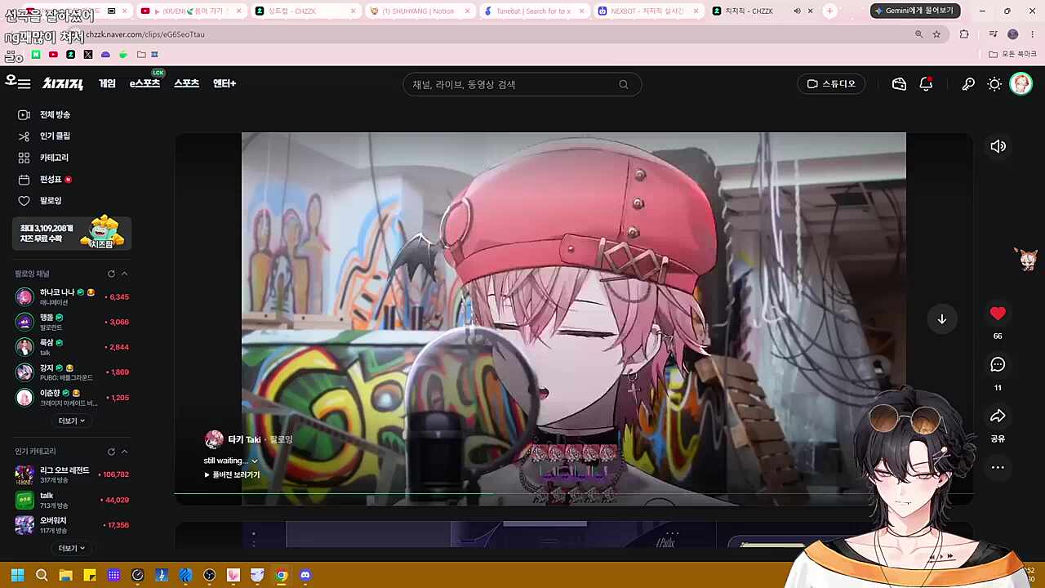
Task: Open Windows taskbar search
Action: pos(42,575)
